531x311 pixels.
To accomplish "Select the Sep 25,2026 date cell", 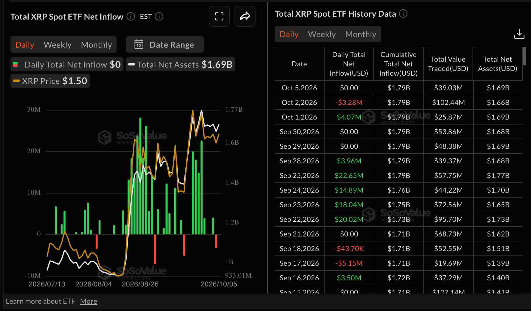I will (x=299, y=175).
